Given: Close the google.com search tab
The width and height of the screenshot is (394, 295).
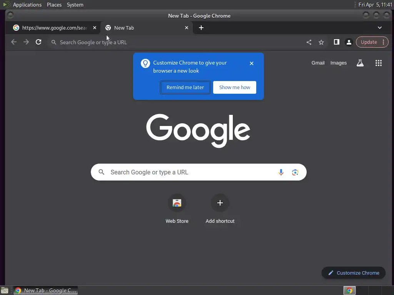Looking at the screenshot, I should click(x=95, y=28).
